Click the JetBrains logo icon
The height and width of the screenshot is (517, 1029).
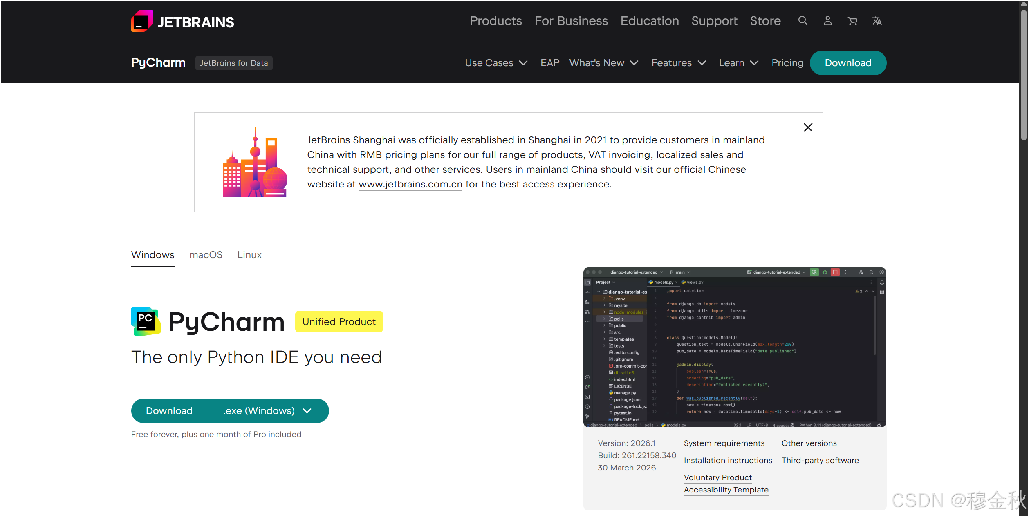tap(142, 21)
